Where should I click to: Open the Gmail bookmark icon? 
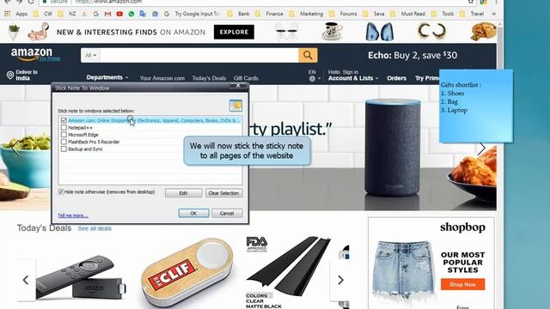coord(107,14)
